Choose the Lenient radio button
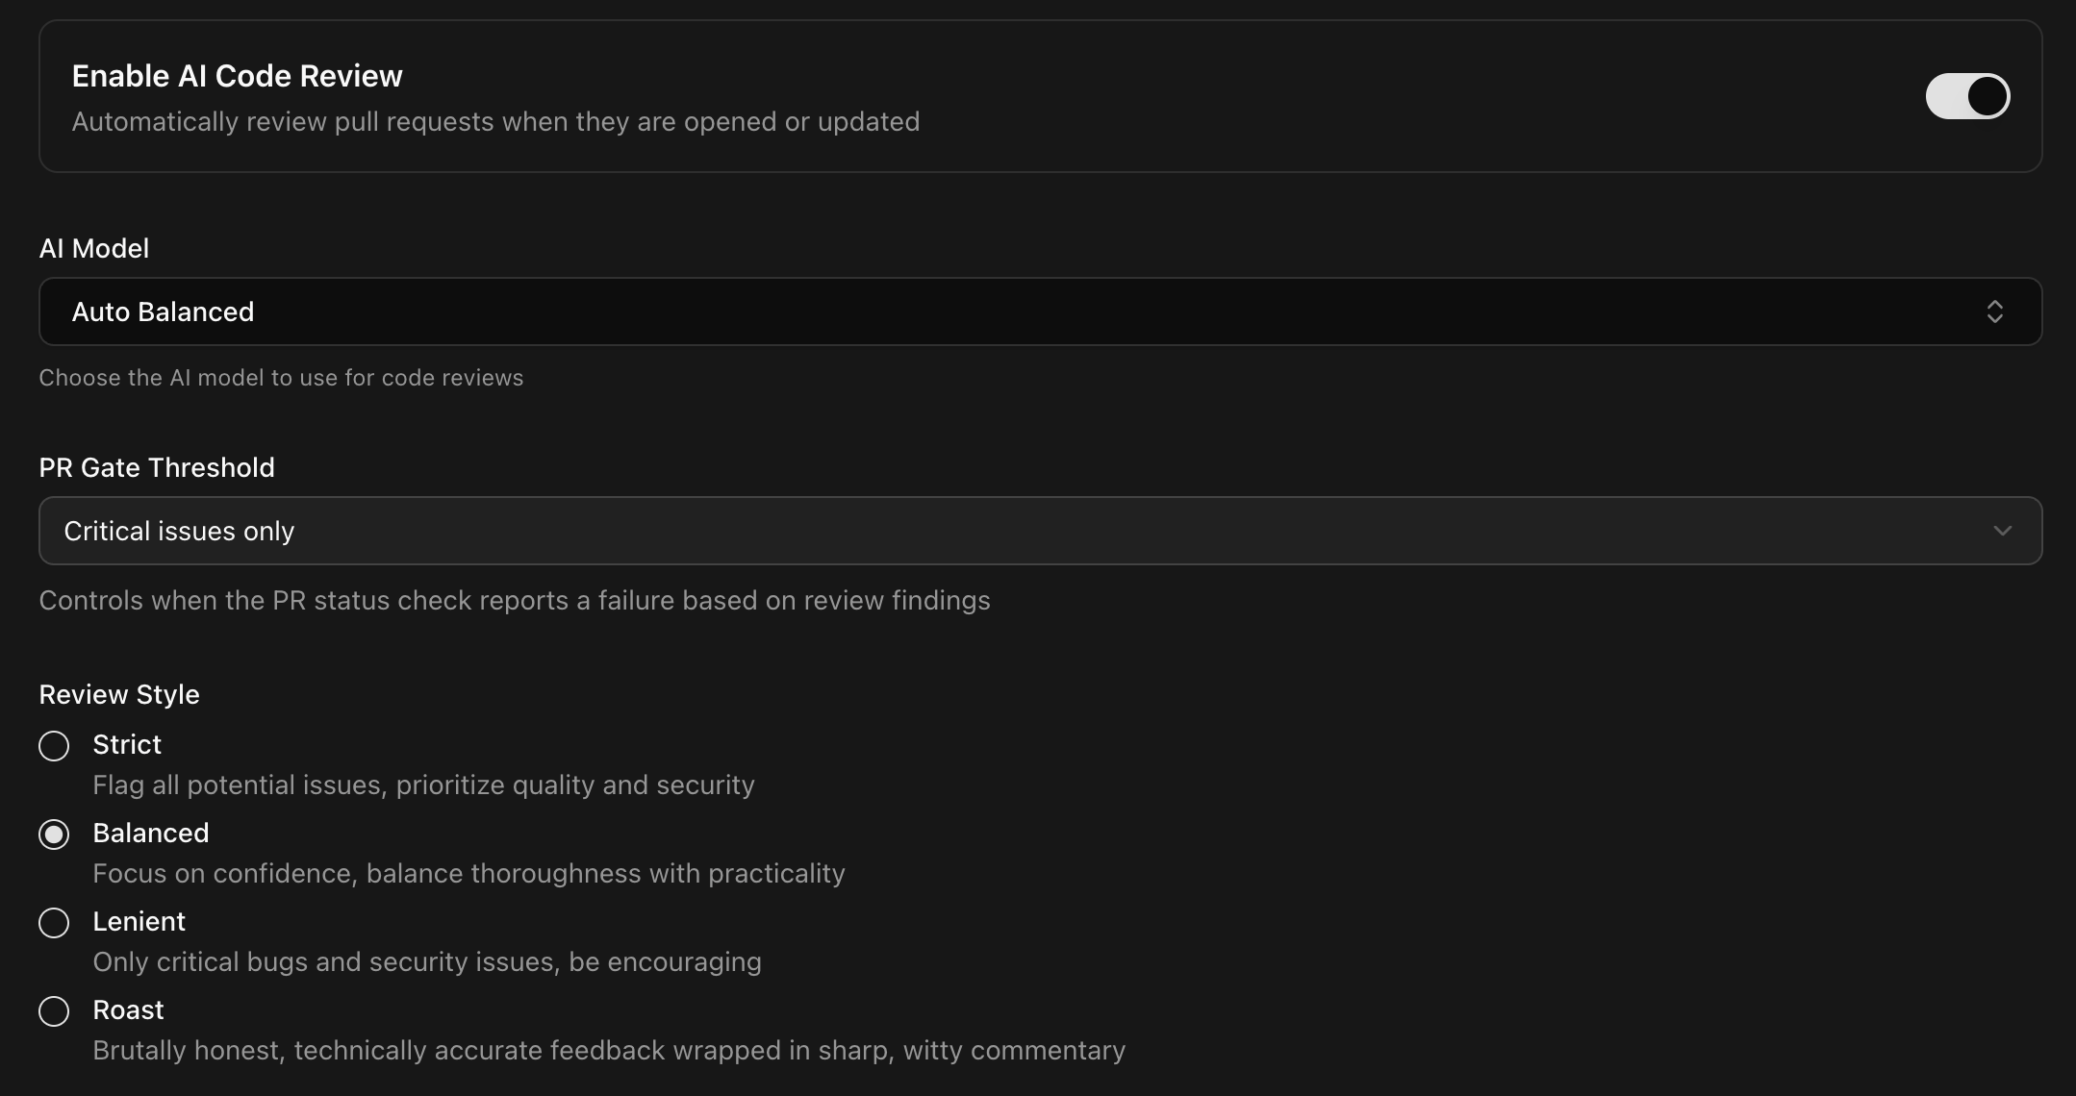Screen dimensions: 2076x1096 coord(54,923)
